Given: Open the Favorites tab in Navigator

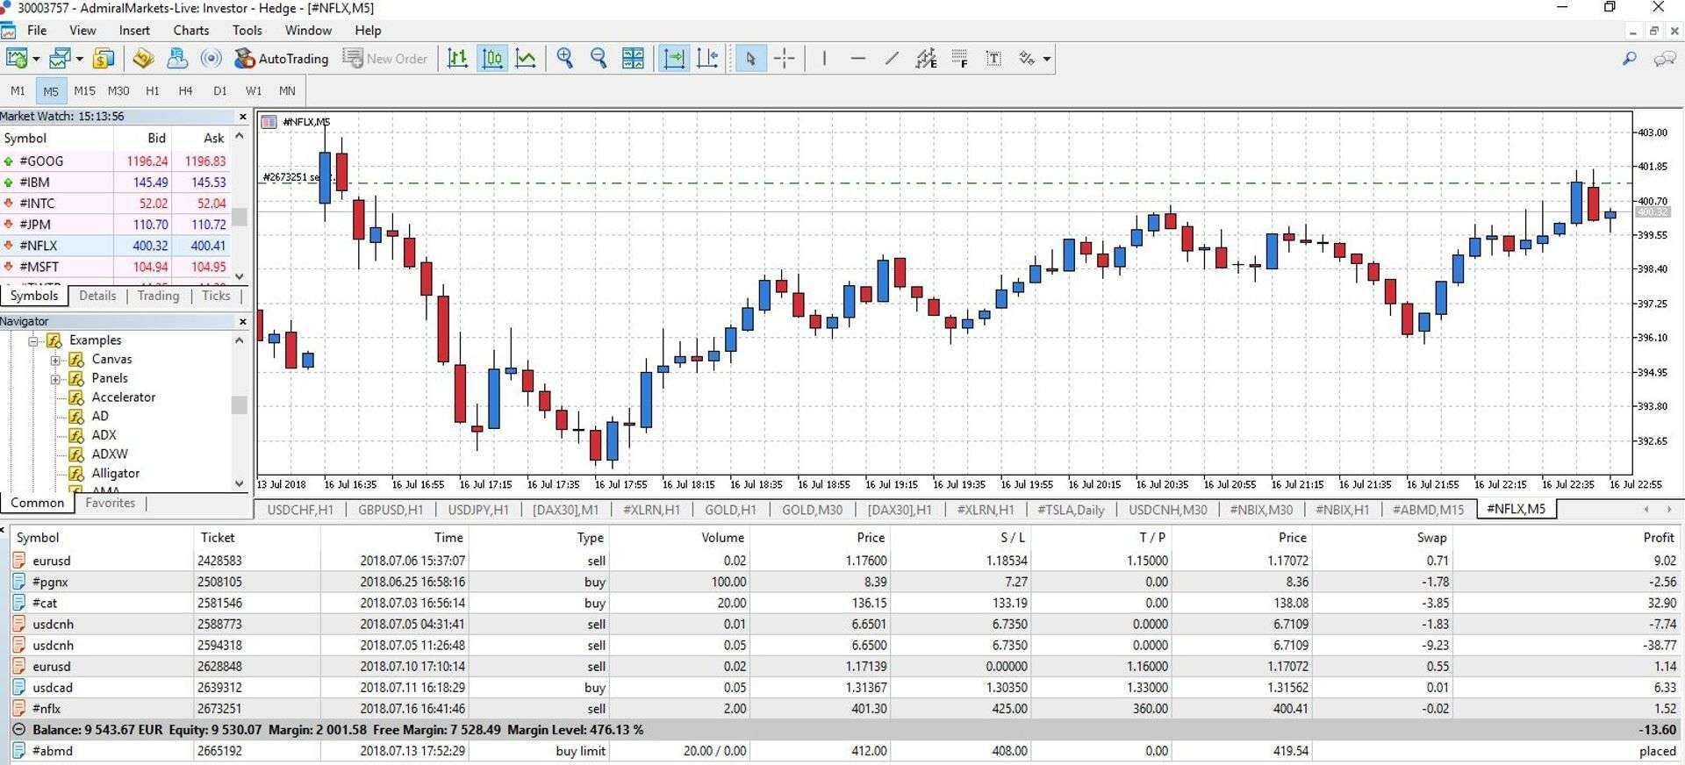Looking at the screenshot, I should (110, 503).
